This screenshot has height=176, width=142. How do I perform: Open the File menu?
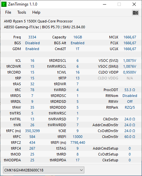8,12
